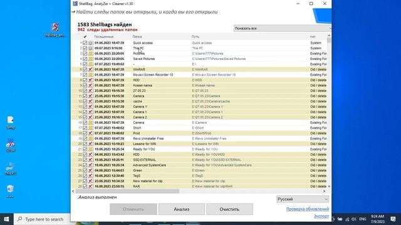Screen dimensions: 401x225
Task: Sort by the Путь column header
Action: click(195, 37)
